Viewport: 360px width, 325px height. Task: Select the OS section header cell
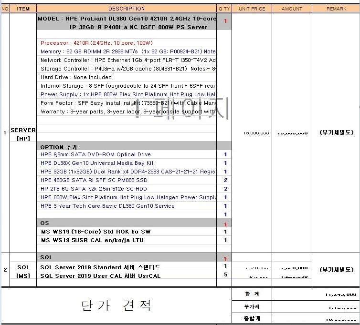(127, 223)
